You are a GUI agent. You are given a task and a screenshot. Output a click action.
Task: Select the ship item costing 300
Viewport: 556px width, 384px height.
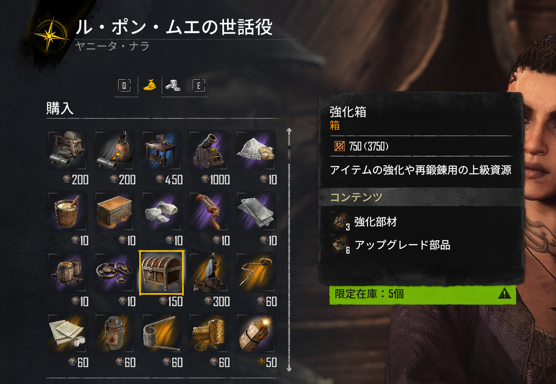tap(209, 273)
